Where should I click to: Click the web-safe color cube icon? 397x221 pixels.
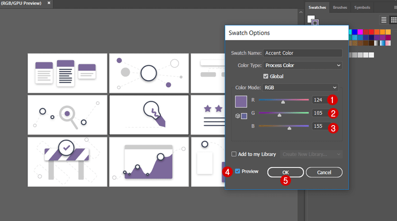[237, 116]
